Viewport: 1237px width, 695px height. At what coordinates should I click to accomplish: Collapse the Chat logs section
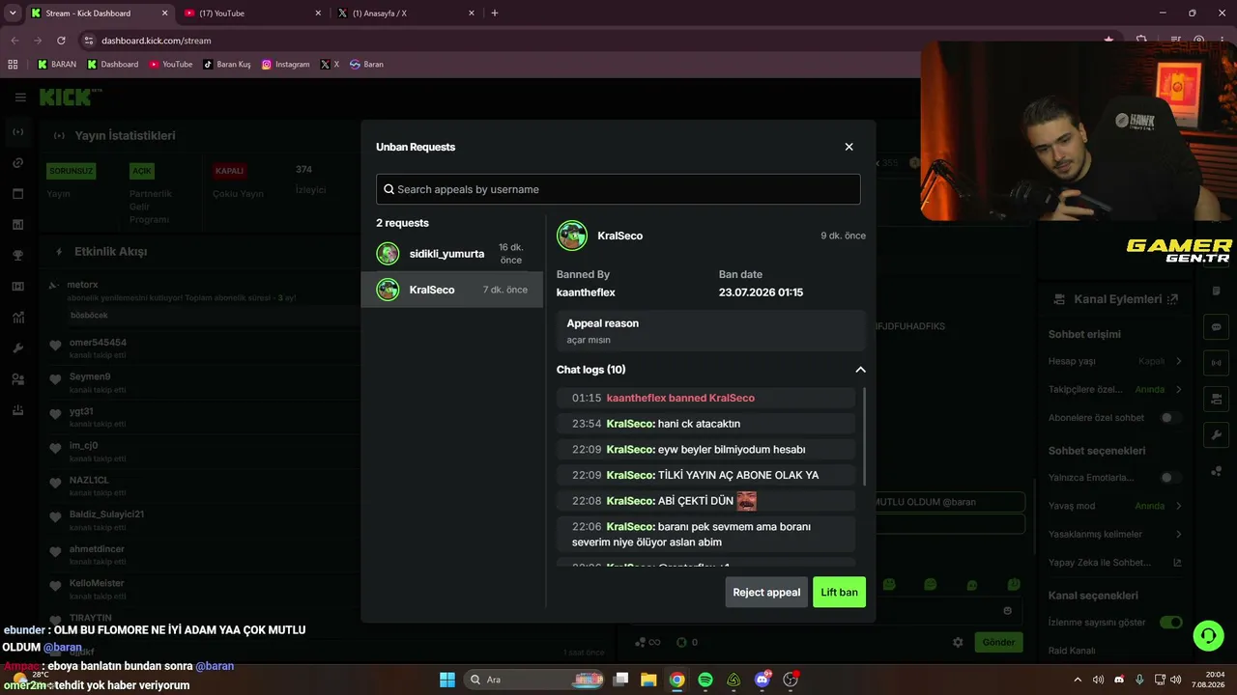click(x=860, y=370)
